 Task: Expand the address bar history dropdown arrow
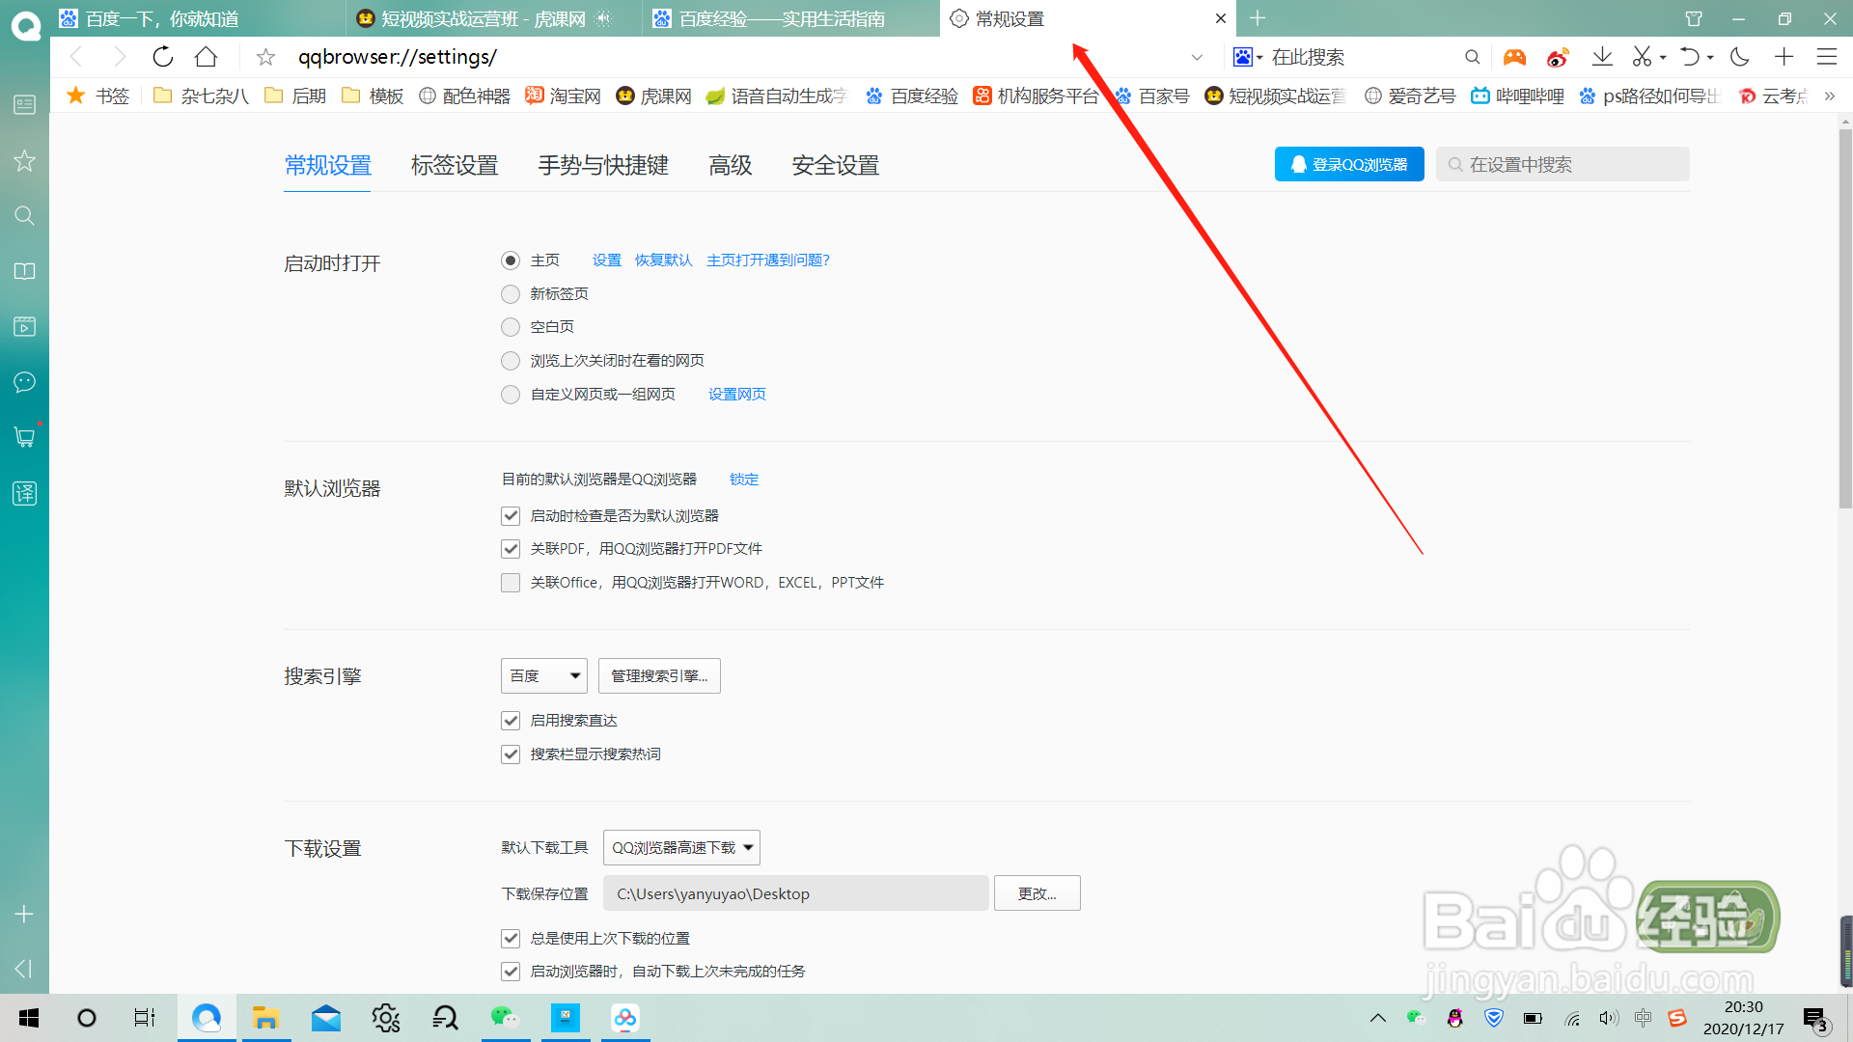(1197, 57)
